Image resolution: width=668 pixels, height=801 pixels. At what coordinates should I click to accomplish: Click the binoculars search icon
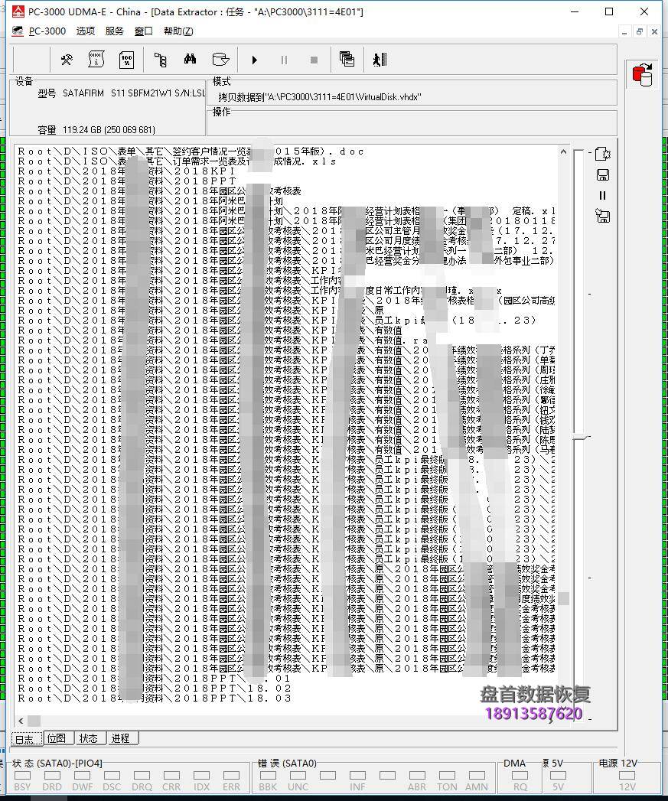[190, 59]
